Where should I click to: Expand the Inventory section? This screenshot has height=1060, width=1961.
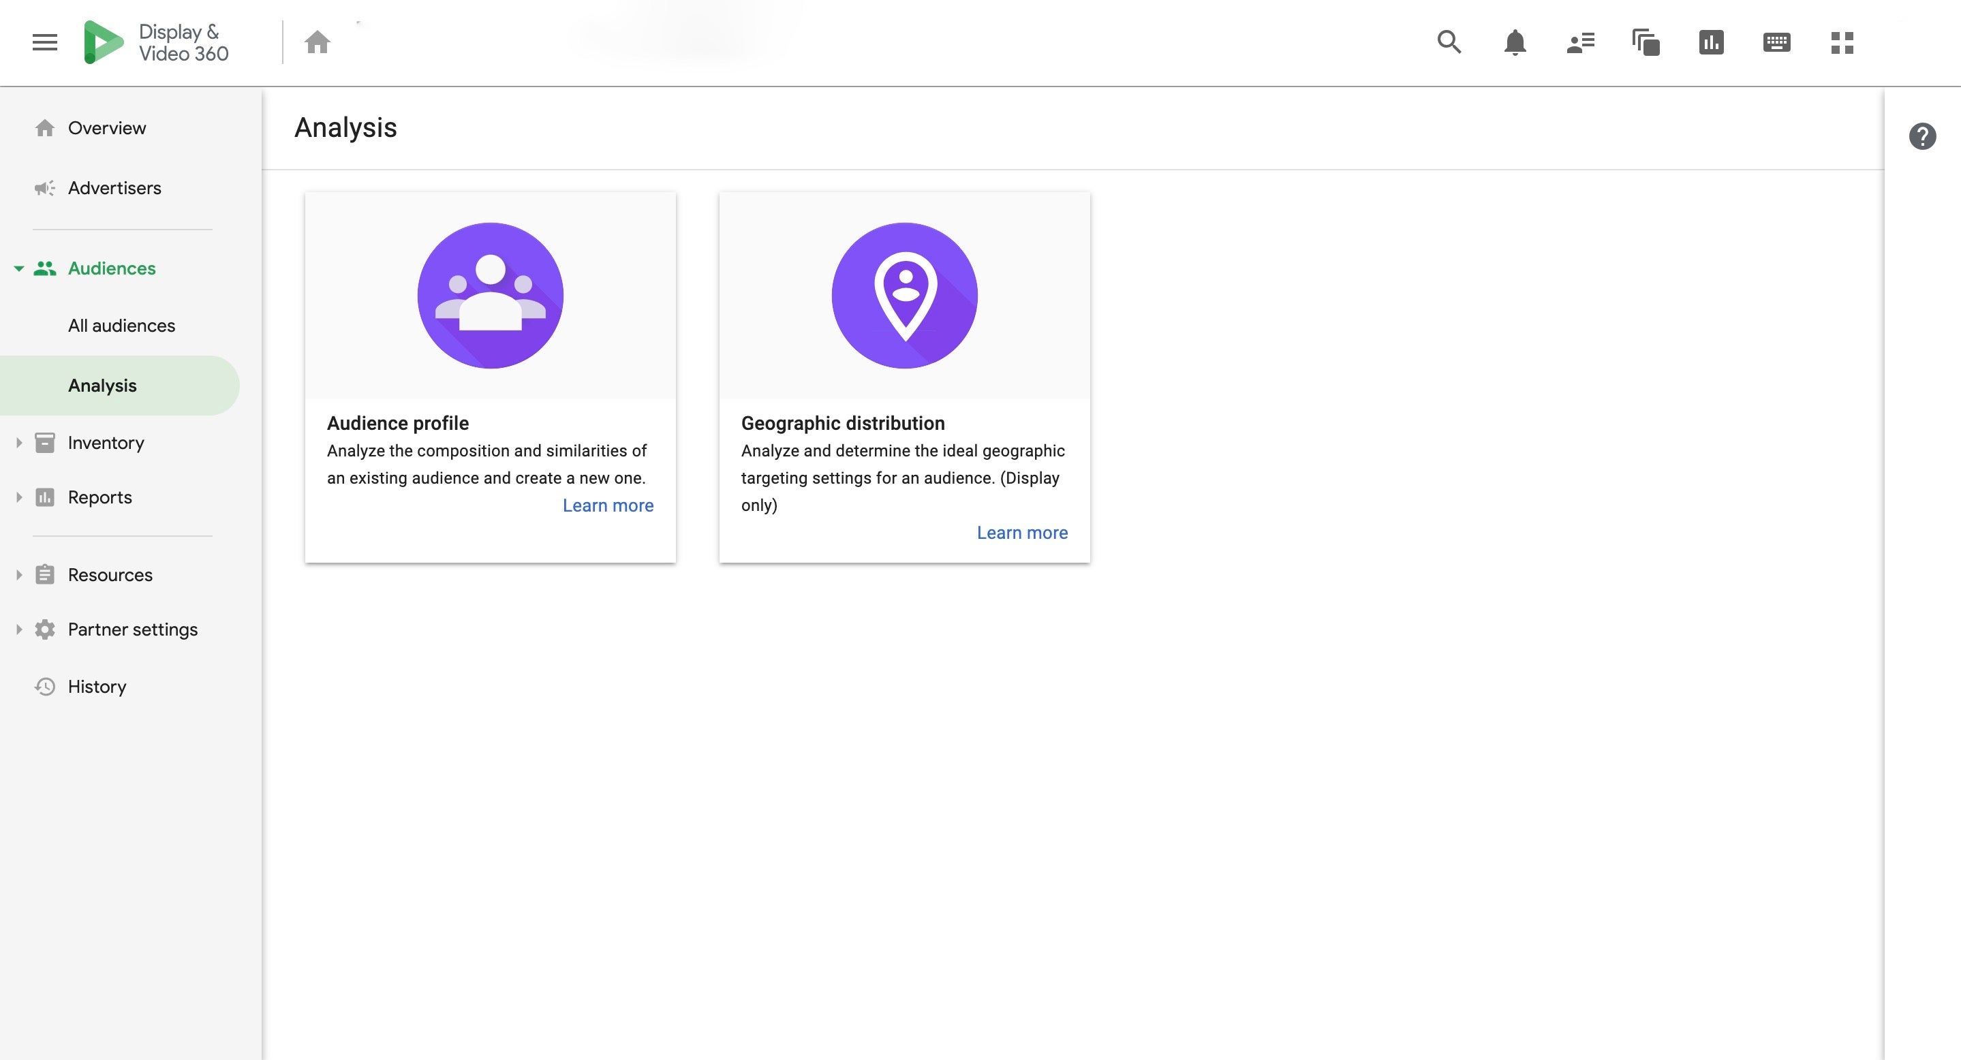(x=18, y=442)
